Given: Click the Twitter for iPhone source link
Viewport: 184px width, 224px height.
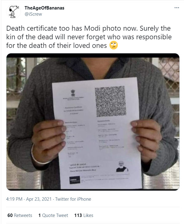Looking at the screenshot, I should coord(74,199).
